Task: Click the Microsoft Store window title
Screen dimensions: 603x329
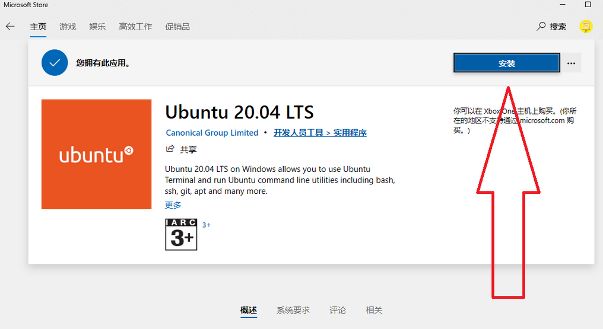Action: [26, 5]
